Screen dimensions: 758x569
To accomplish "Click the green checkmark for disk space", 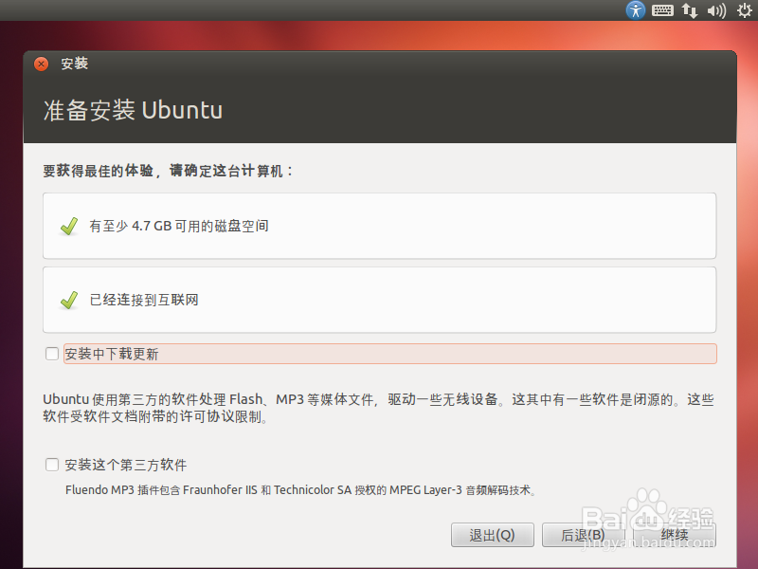I will pyautogui.click(x=67, y=225).
